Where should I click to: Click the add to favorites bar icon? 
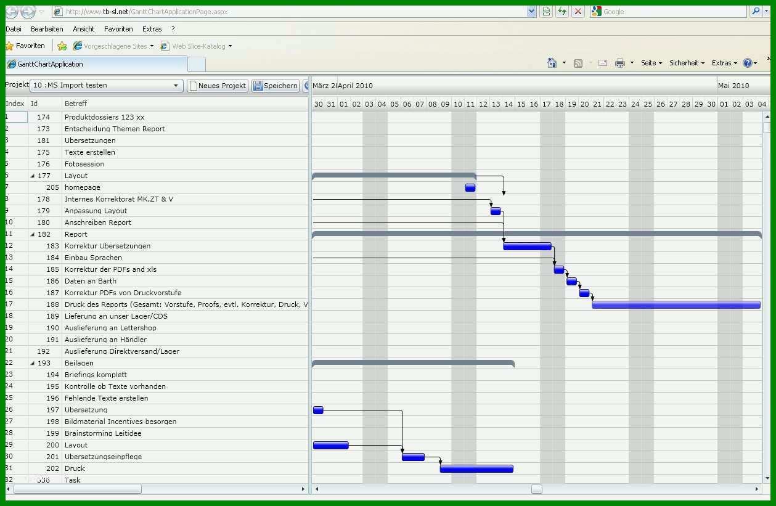(62, 46)
